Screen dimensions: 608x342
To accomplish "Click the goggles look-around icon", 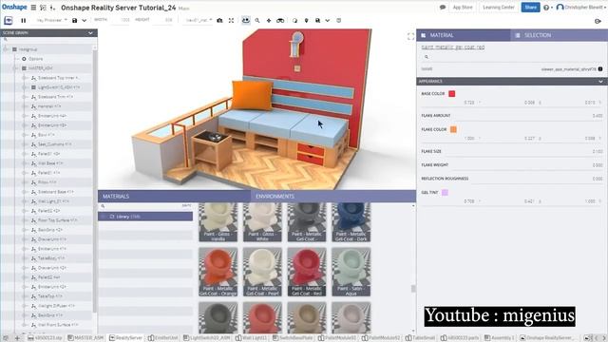I will 280,20.
